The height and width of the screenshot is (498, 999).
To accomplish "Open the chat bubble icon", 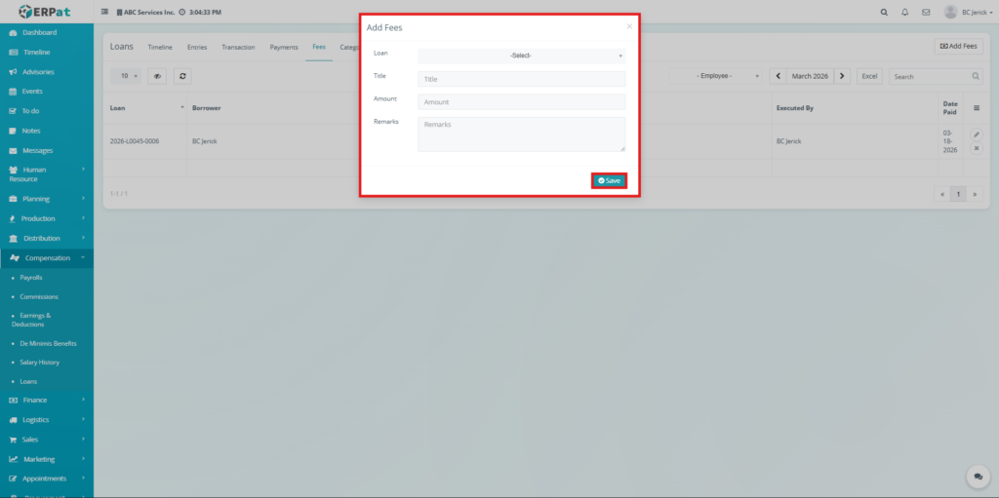I will click(979, 477).
